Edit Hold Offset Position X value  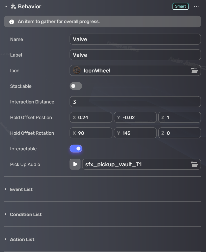[94, 118]
